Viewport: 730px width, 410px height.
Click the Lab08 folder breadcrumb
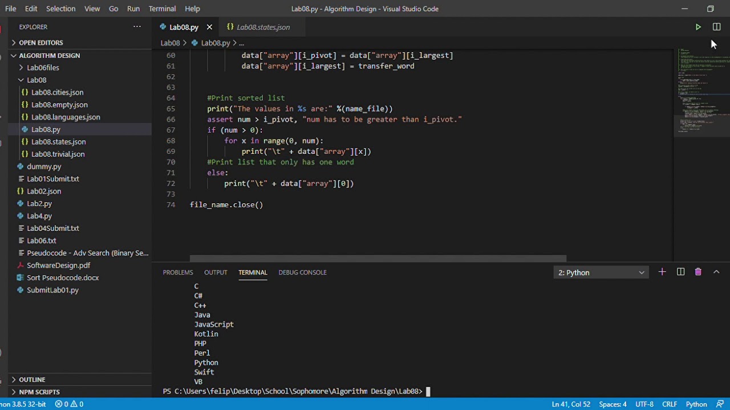click(170, 43)
